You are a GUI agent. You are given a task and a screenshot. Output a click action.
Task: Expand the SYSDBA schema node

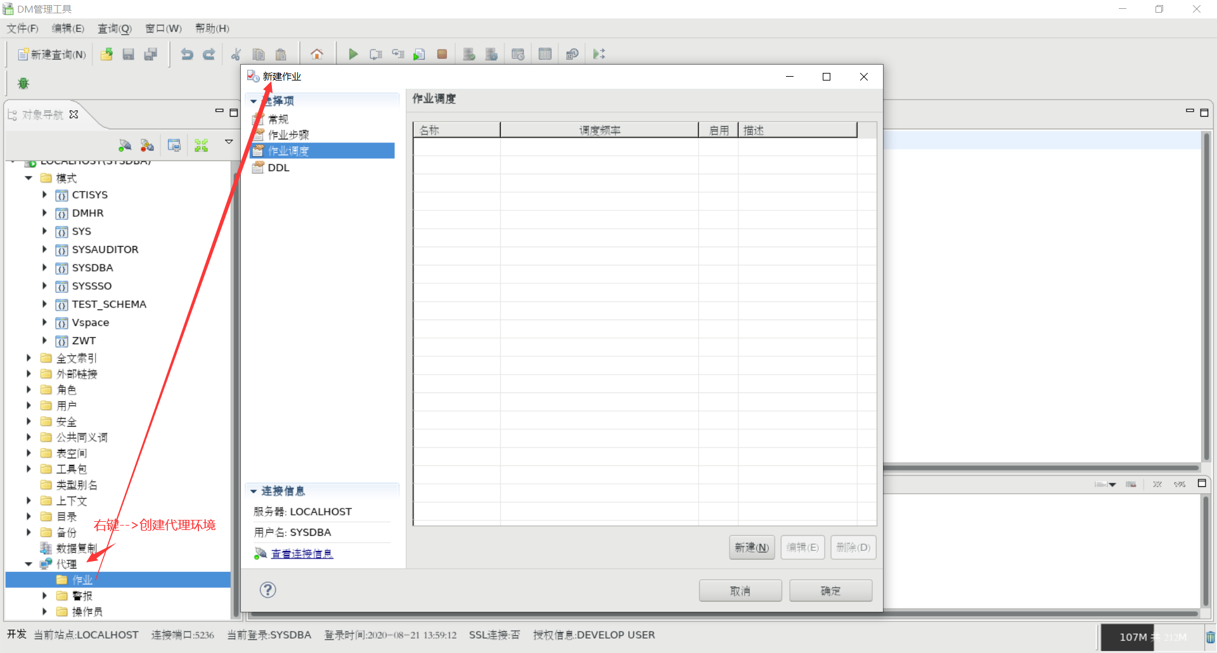click(44, 268)
